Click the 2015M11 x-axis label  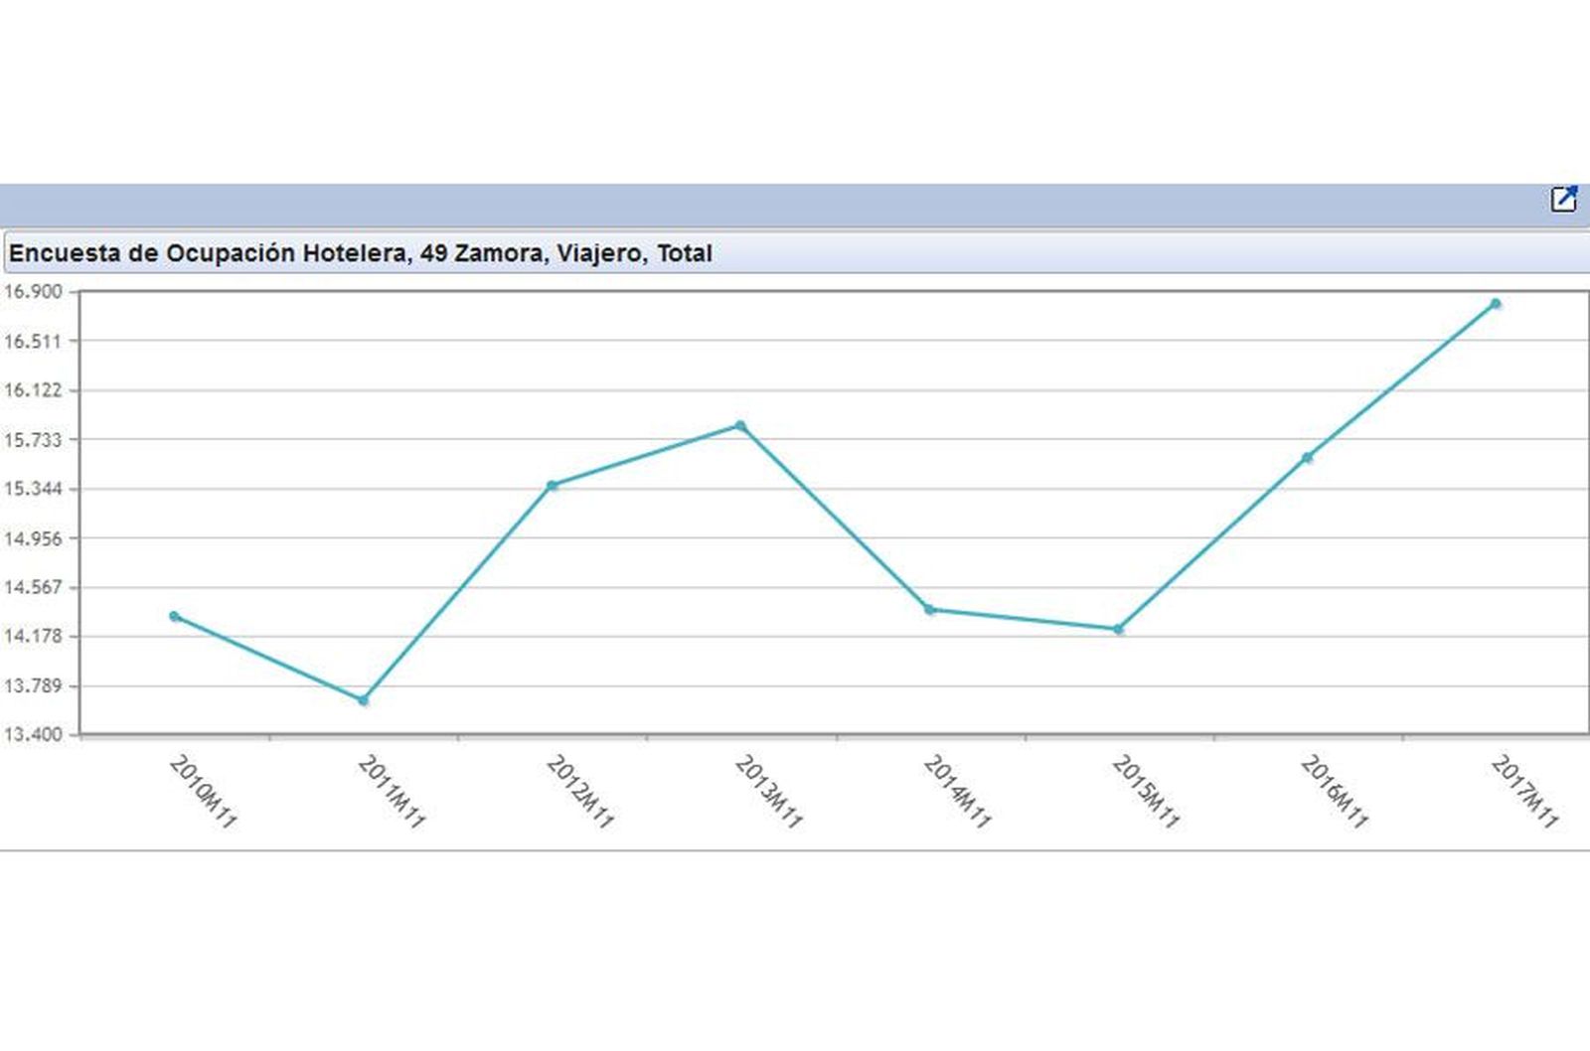(x=1146, y=792)
